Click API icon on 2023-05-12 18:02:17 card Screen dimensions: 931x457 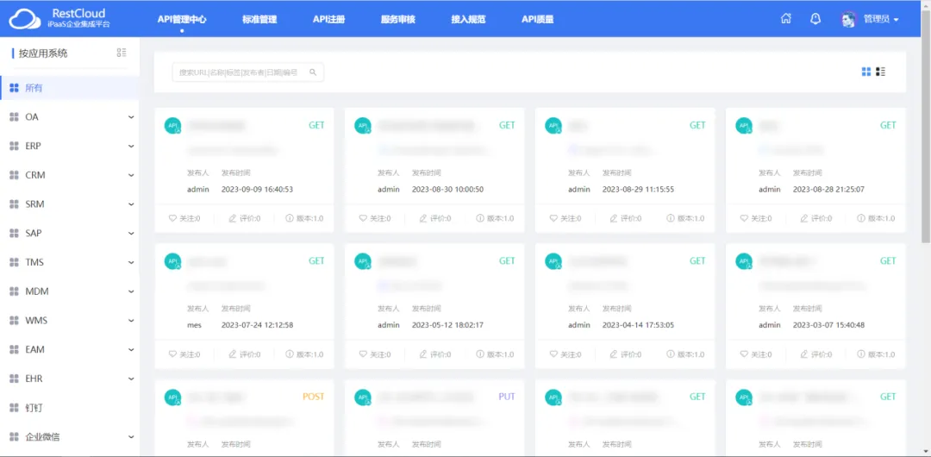pyautogui.click(x=363, y=261)
